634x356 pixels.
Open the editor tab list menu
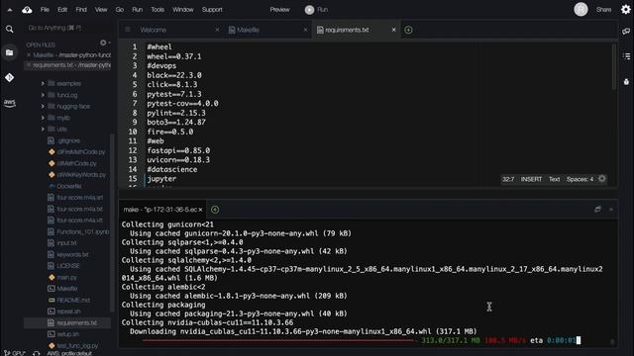(128, 30)
